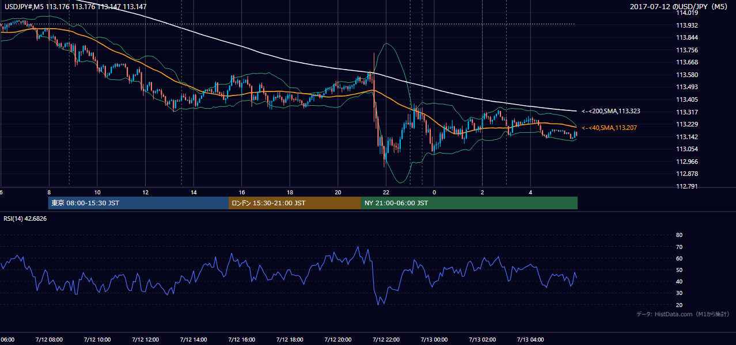
Task: Click the 113.493 price axis label
Action: click(687, 87)
